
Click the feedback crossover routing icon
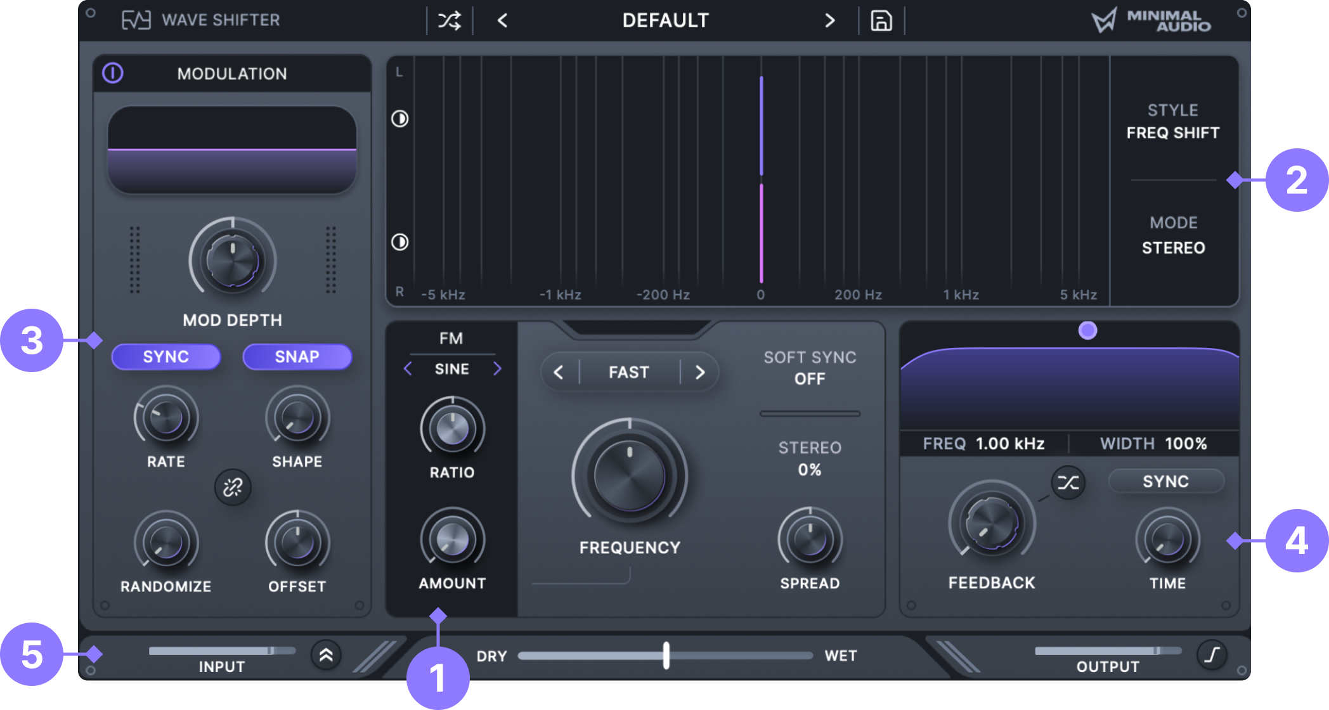point(1068,482)
